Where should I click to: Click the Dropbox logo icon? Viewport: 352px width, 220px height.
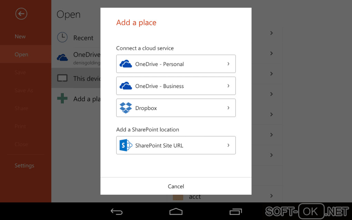[126, 108]
